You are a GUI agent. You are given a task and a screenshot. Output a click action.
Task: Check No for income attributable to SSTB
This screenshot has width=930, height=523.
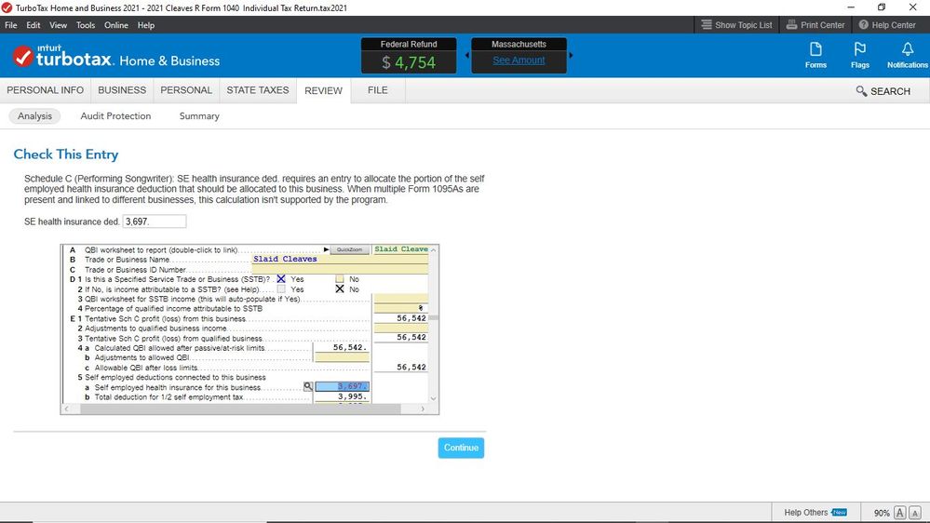pyautogui.click(x=339, y=288)
